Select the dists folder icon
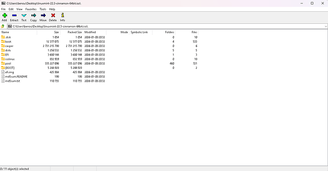The height and width of the screenshot is (171, 328). point(3,50)
